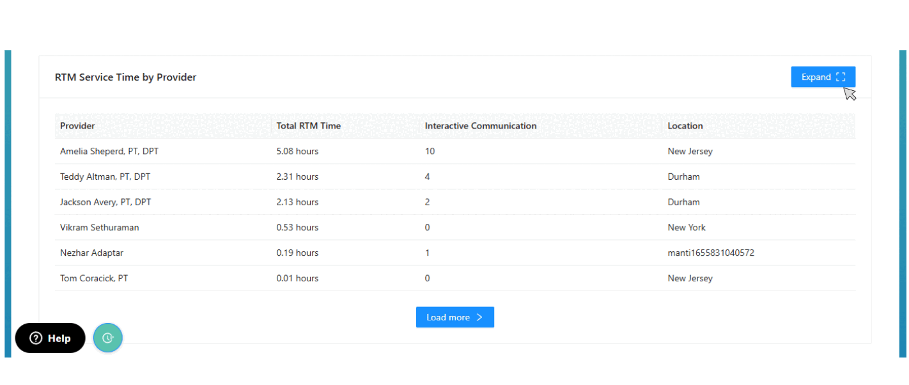Open the Help widget

click(x=50, y=338)
